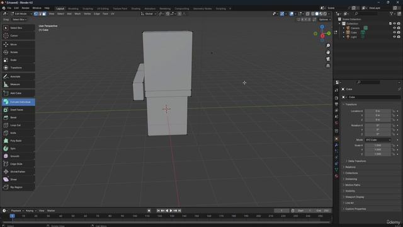Open the Render menu
The height and width of the screenshot is (227, 403).
tap(25, 8)
